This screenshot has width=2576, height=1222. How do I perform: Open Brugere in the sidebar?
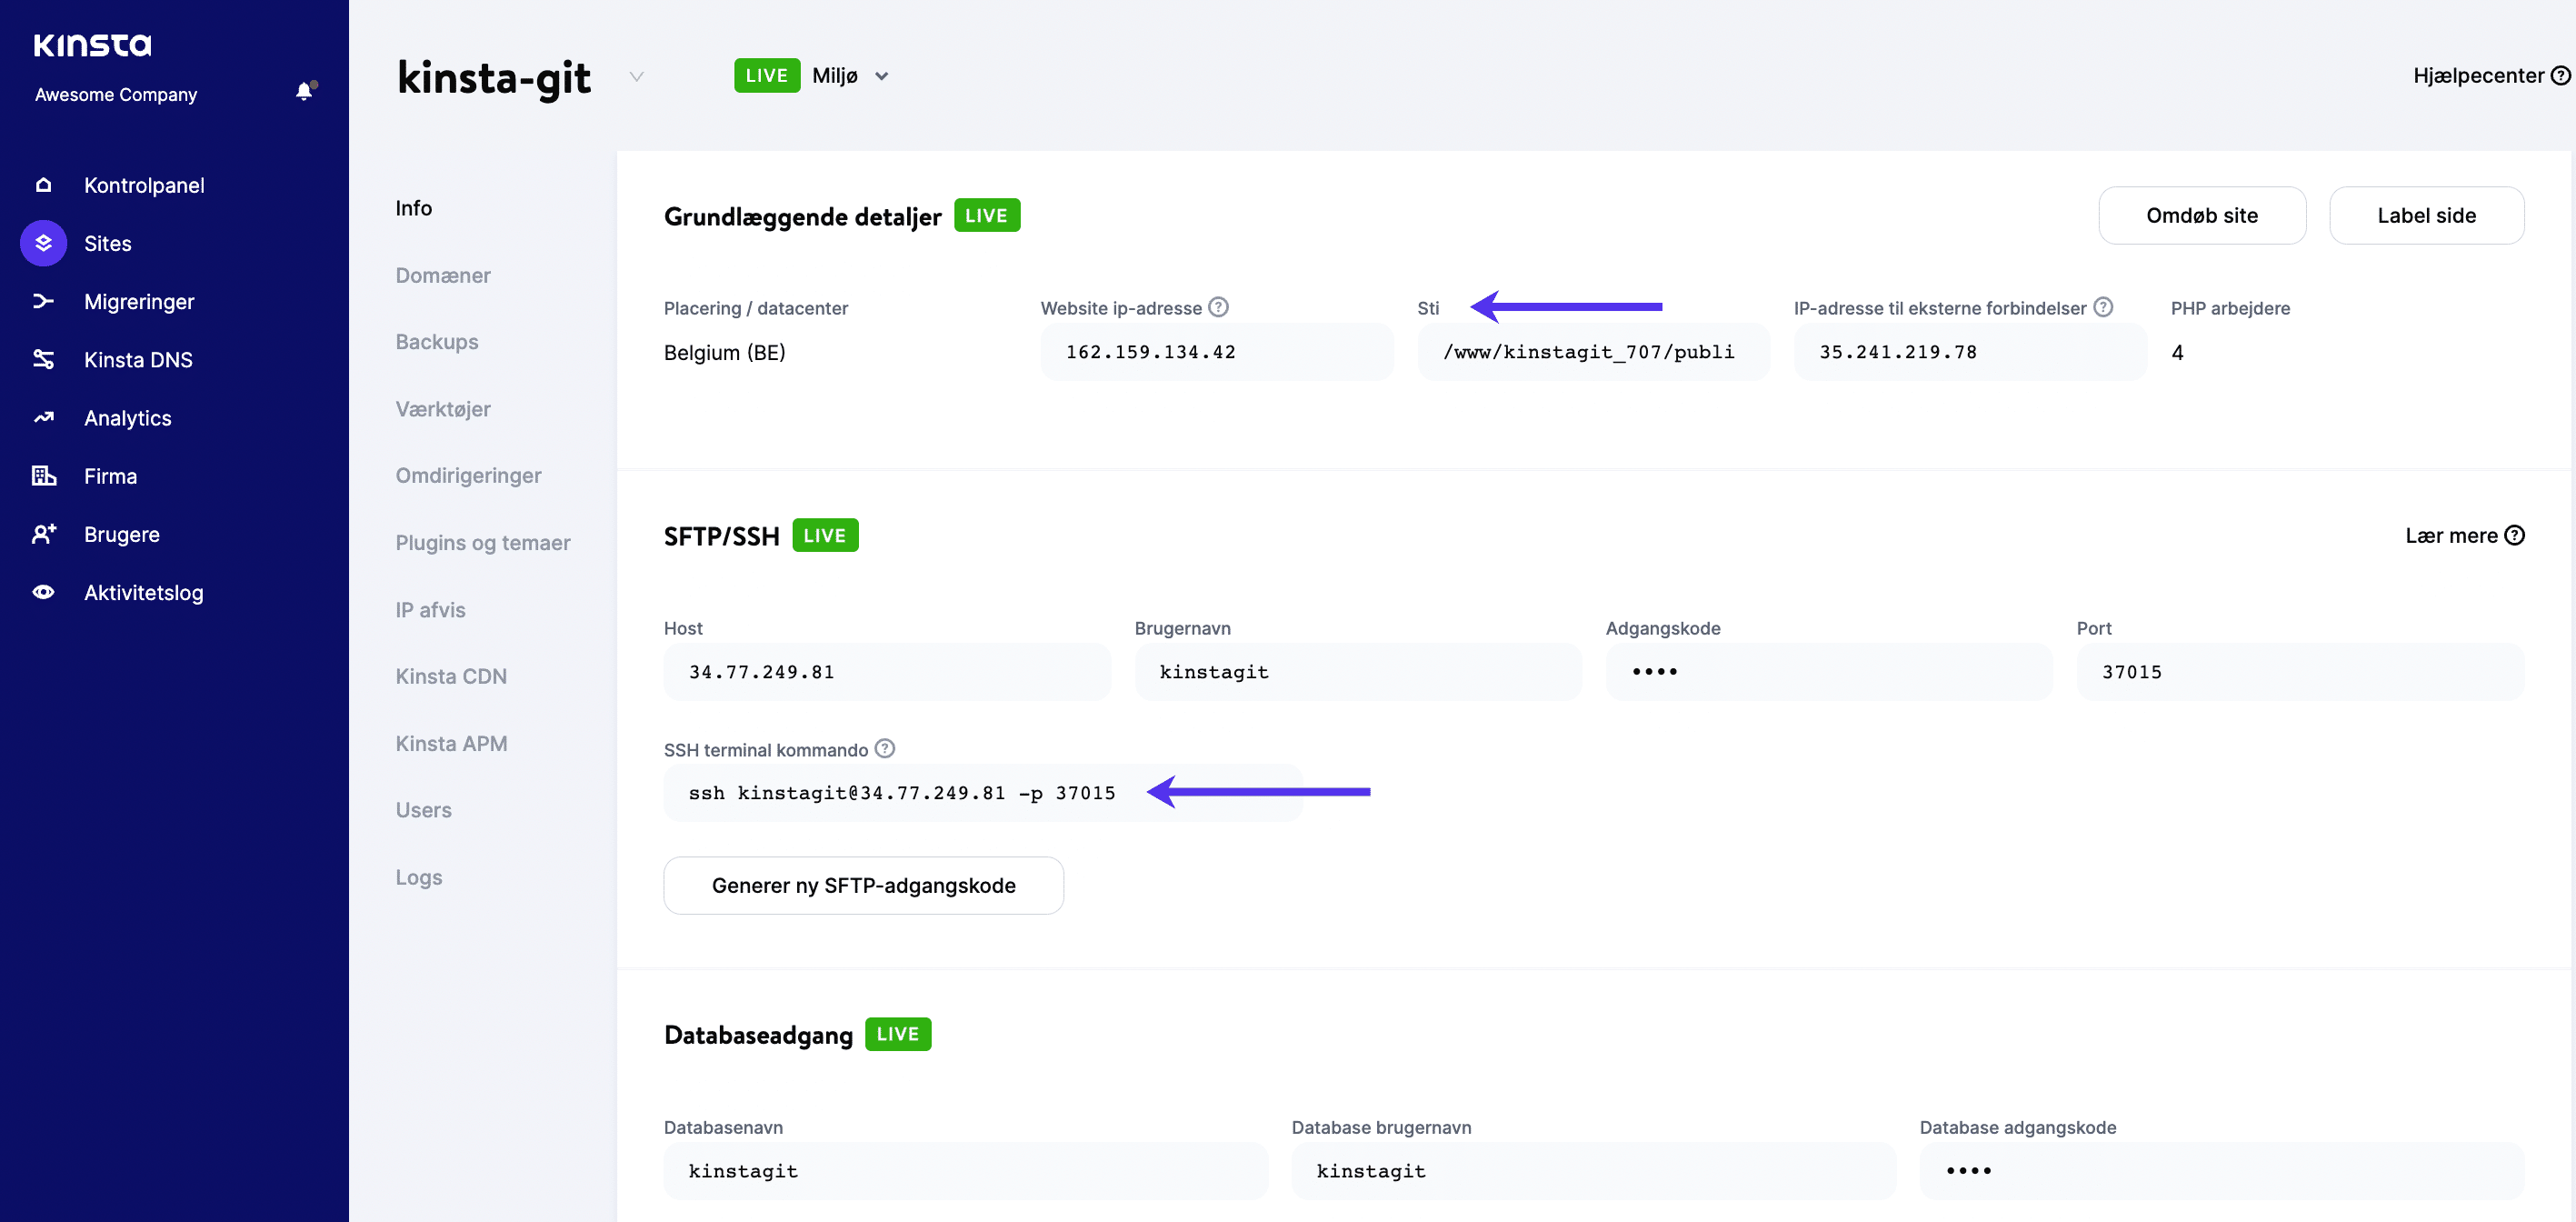(122, 534)
